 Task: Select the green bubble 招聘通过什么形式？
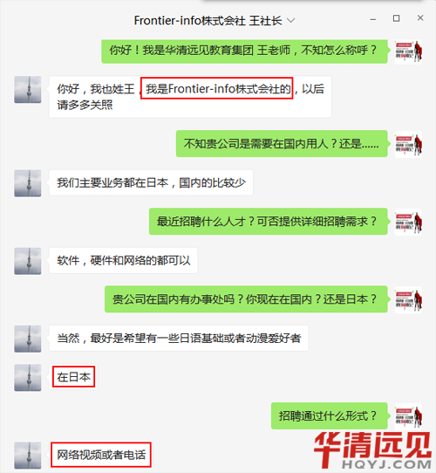pos(329,416)
